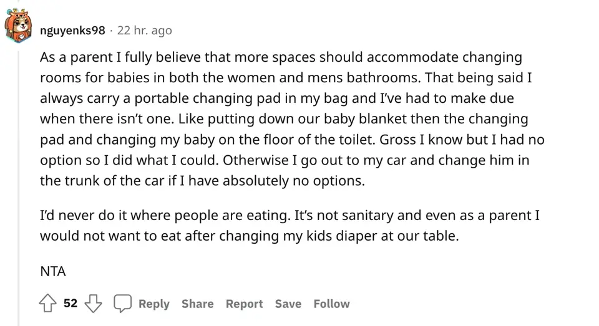The height and width of the screenshot is (326, 599).
Task: Follow this comment thread
Action: (x=331, y=304)
